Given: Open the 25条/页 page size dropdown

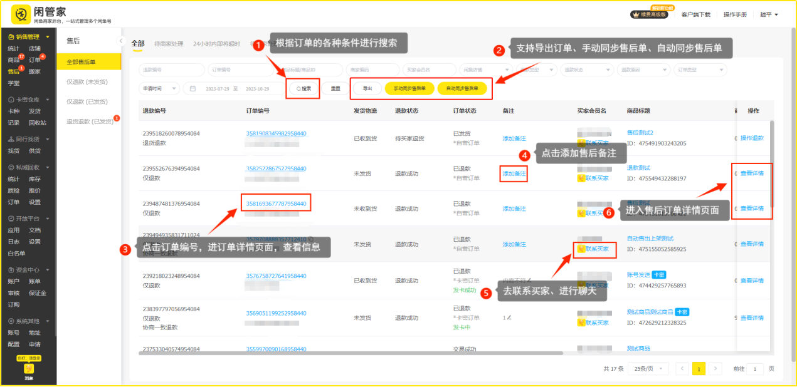Looking at the screenshot, I should click(648, 369).
